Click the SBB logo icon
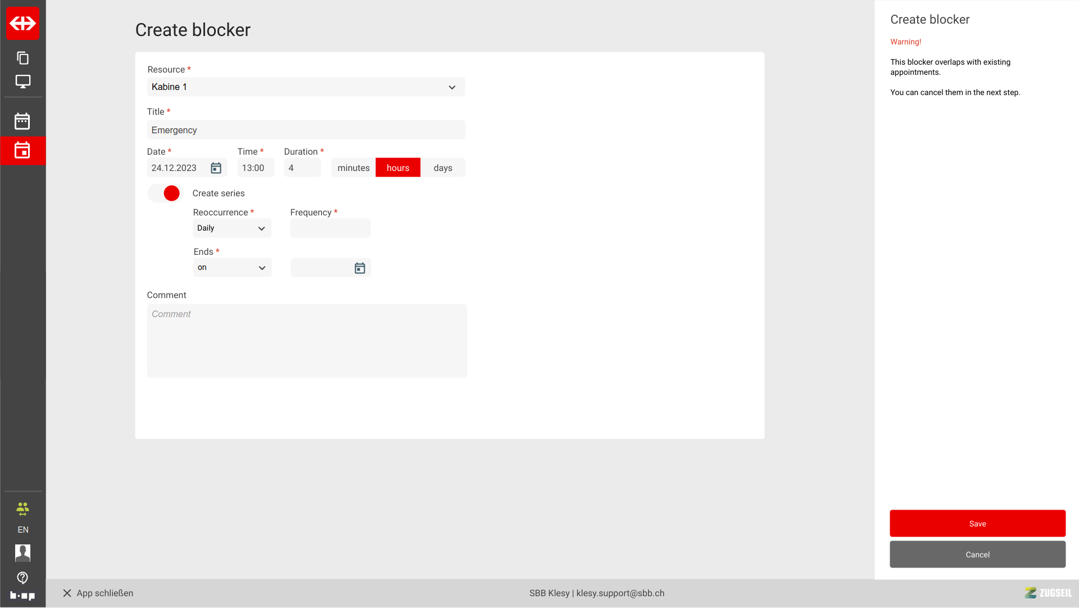This screenshot has height=608, width=1079. click(x=22, y=23)
